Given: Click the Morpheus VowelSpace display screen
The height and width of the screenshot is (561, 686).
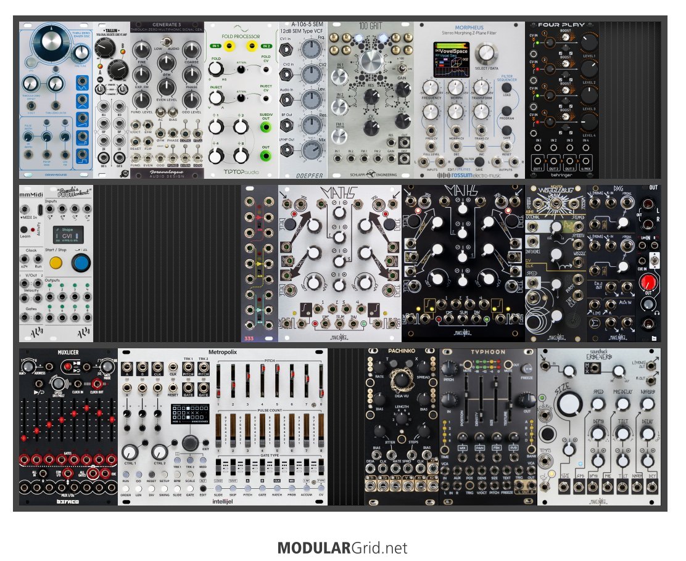Looking at the screenshot, I should pos(451,59).
